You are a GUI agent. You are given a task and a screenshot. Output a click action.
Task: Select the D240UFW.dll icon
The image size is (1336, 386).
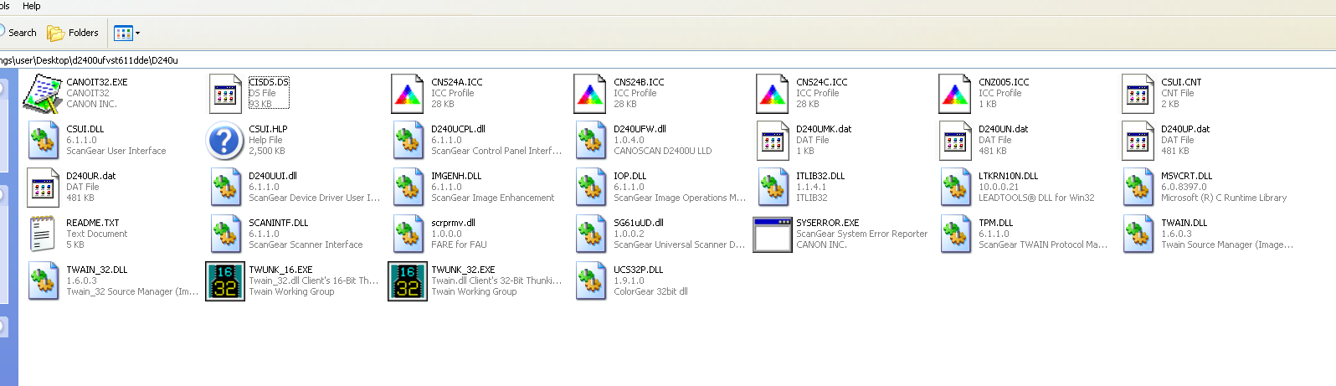pos(590,141)
